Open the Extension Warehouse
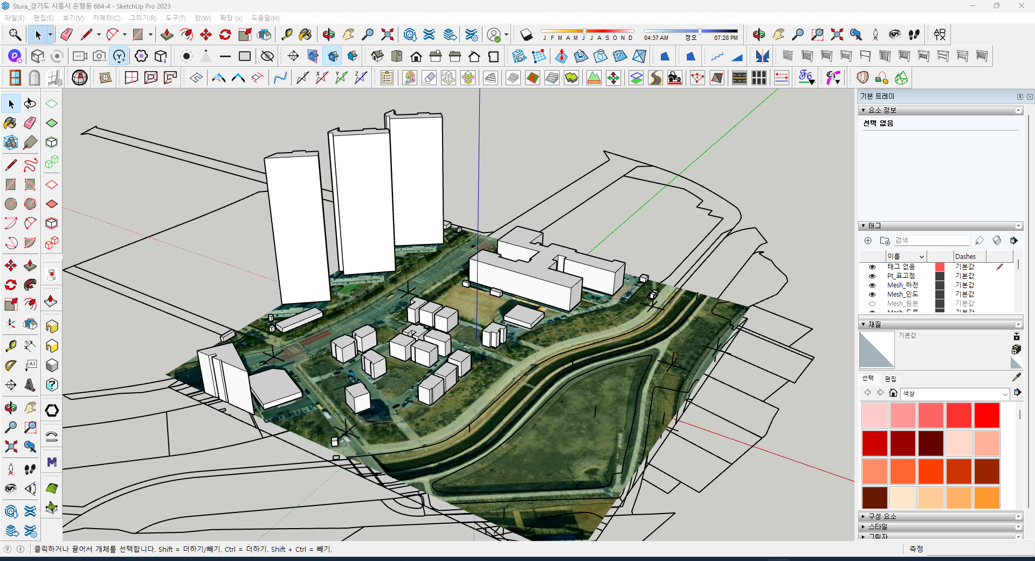 pos(429,35)
